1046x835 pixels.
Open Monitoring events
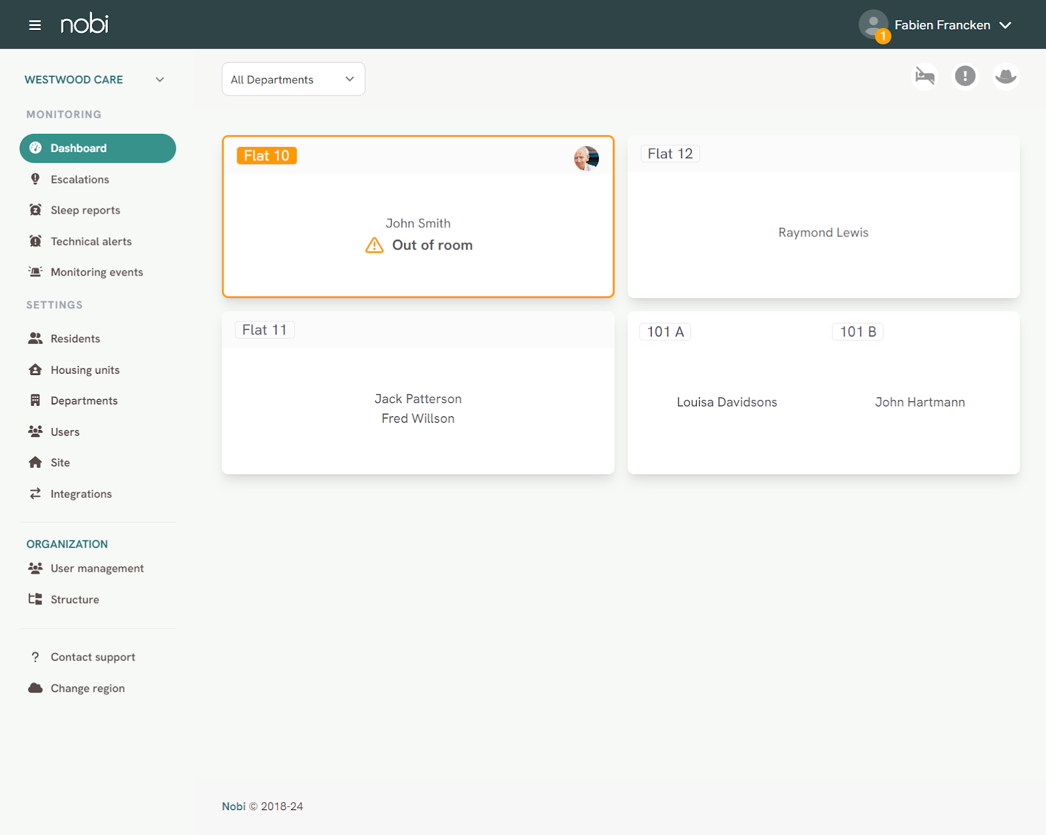pos(97,272)
